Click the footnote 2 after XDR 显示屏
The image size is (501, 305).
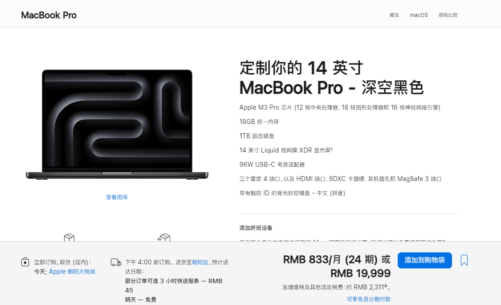(331, 149)
